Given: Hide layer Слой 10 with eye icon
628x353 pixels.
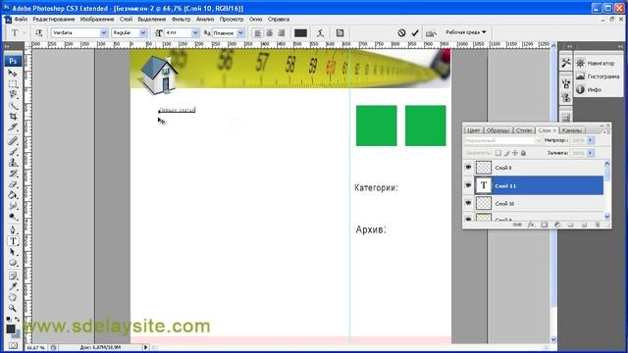Looking at the screenshot, I should (468, 203).
